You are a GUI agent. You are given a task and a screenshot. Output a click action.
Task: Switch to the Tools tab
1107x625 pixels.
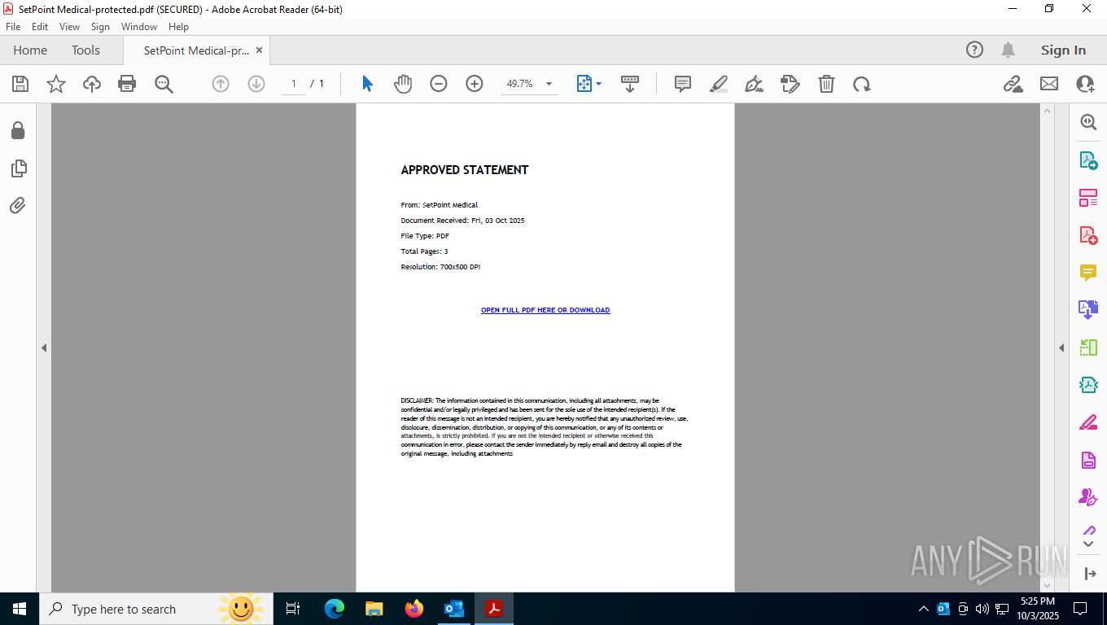pos(85,50)
